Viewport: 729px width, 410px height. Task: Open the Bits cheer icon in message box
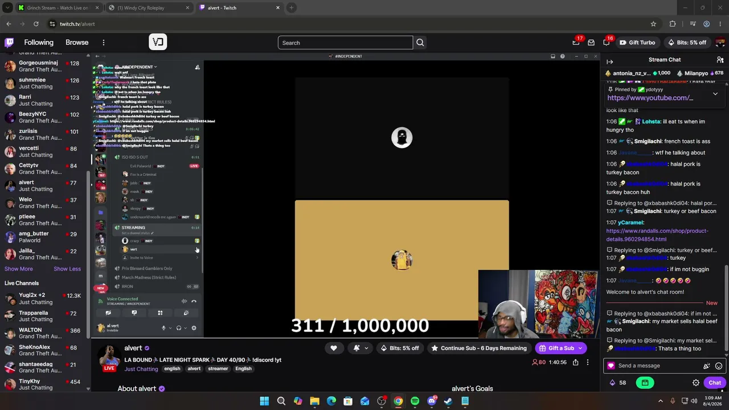(x=707, y=366)
